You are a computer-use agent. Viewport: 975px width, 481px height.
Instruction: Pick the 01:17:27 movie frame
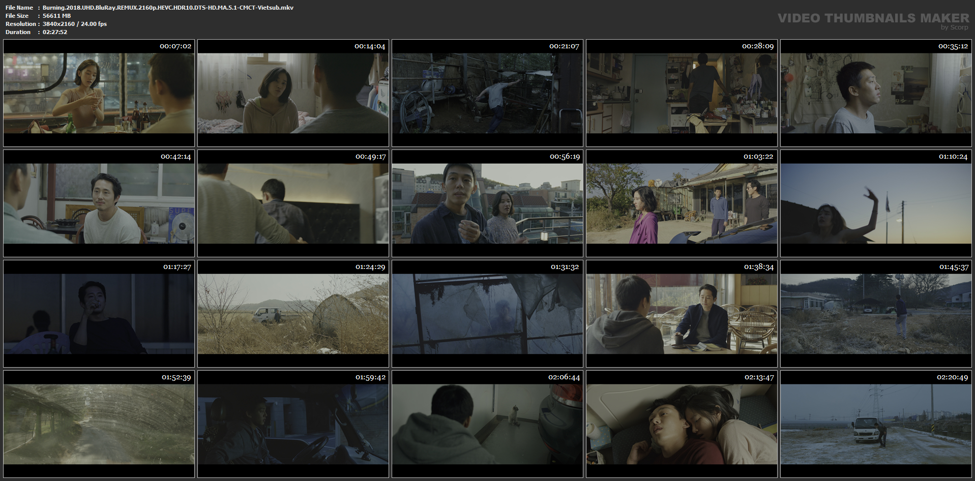99,314
